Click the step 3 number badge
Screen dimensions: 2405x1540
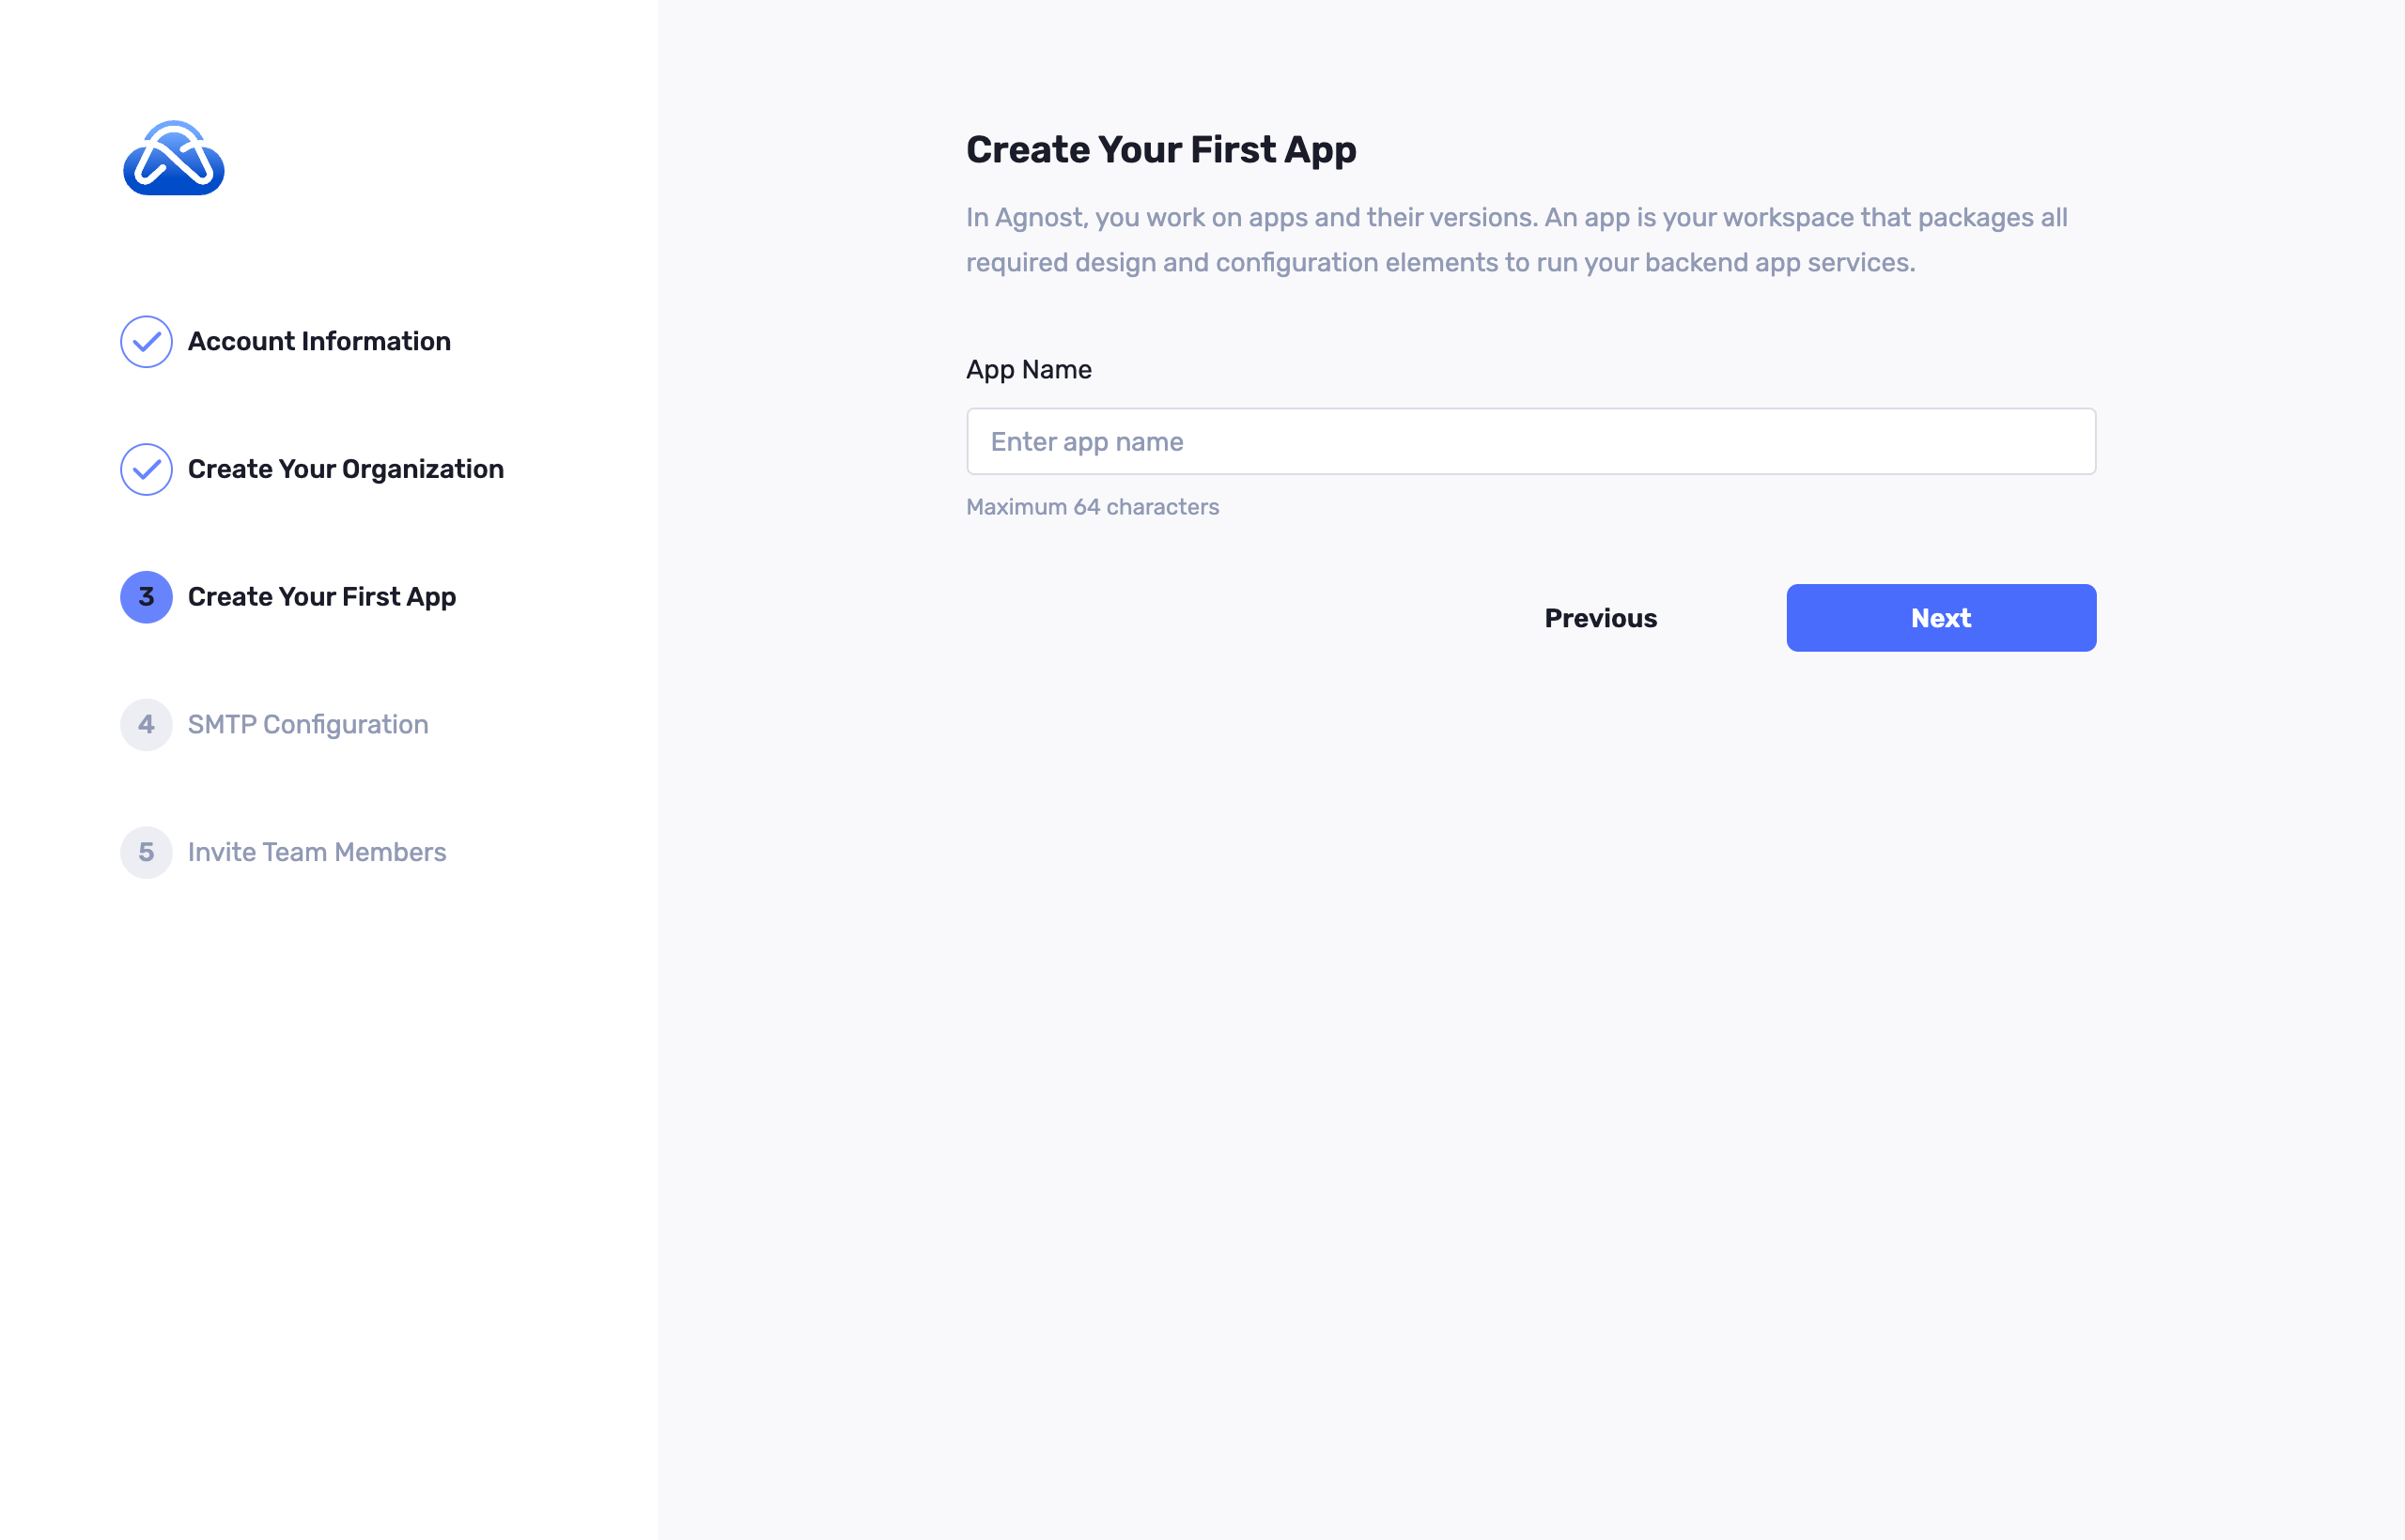coord(146,597)
